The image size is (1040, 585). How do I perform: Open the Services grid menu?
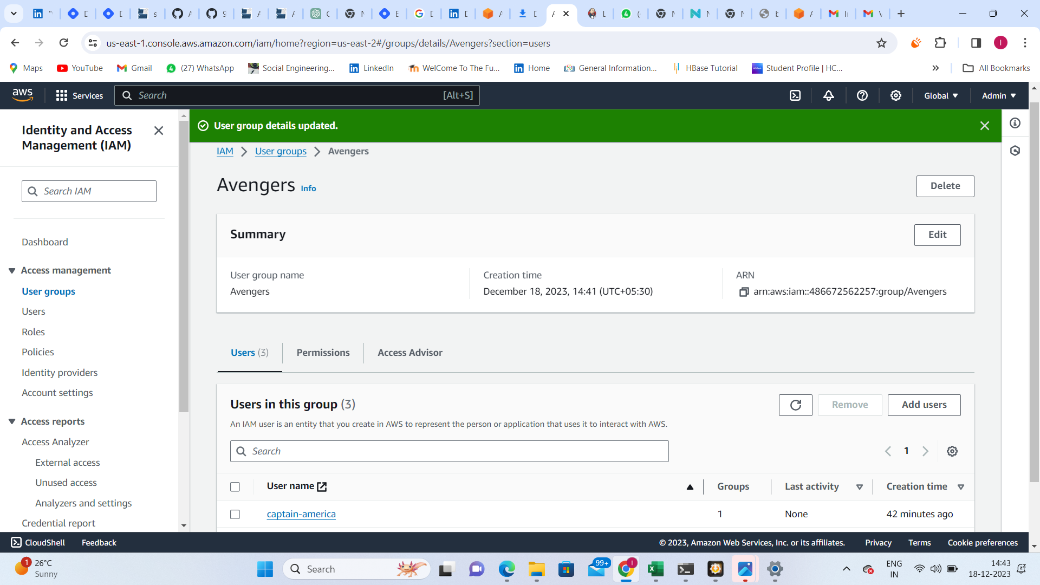[x=80, y=95]
